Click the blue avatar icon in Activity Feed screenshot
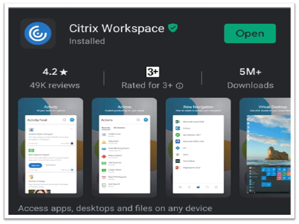The width and height of the screenshot is (299, 224). tap(73, 120)
